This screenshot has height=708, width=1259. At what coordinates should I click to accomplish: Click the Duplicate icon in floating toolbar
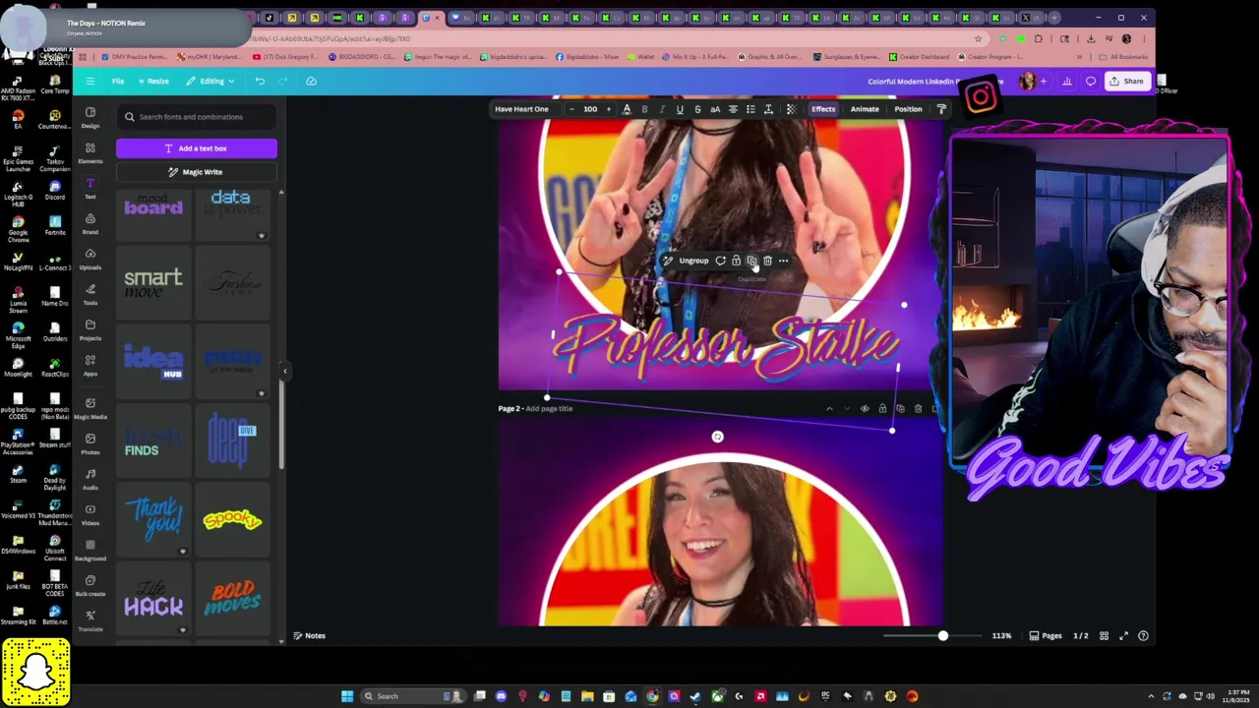(751, 261)
